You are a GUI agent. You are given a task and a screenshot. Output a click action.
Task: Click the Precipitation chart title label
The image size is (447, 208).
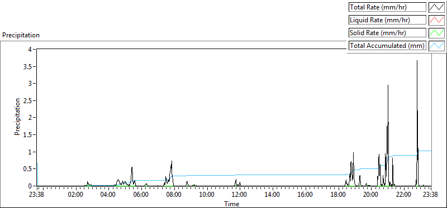[x=21, y=35]
